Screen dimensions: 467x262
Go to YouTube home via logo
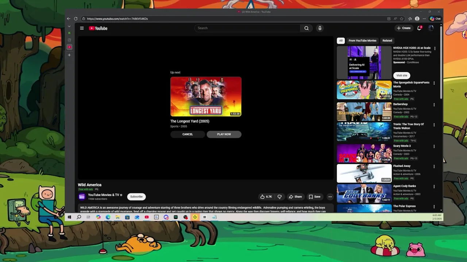point(98,28)
